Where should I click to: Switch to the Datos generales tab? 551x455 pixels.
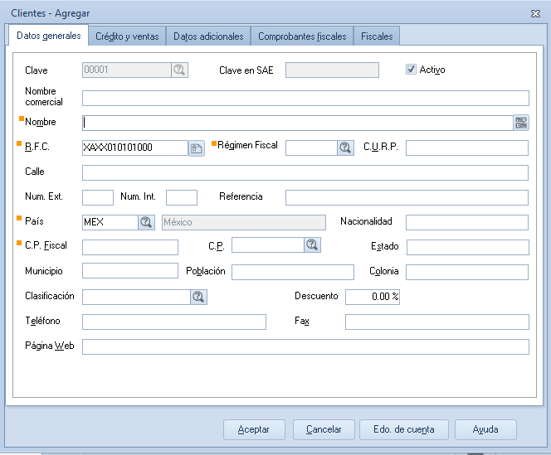[48, 36]
